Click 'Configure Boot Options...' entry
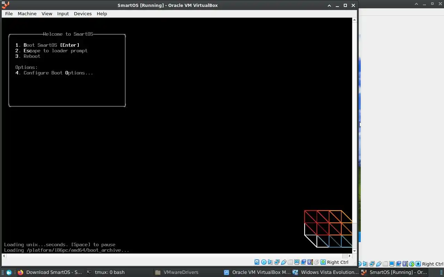444x277 pixels. click(x=54, y=73)
